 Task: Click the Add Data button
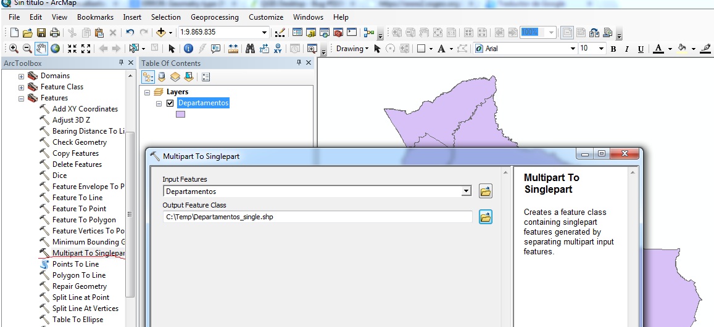(160, 32)
